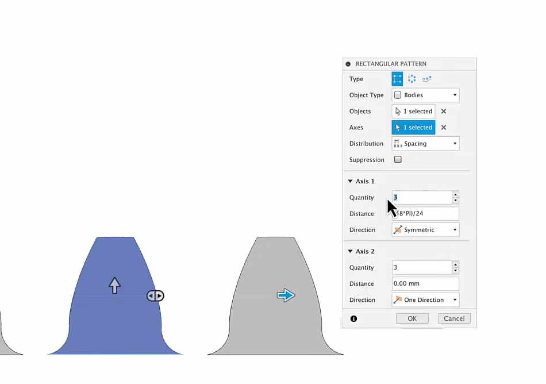Select the Circular Pattern type icon
The image size is (546, 384).
coord(412,79)
